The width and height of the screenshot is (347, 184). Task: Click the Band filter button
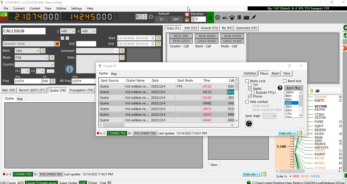tap(294, 88)
